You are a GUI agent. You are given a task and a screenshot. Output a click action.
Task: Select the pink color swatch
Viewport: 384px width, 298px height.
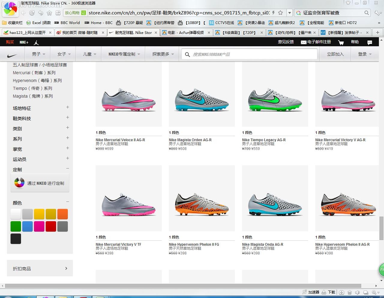coord(39,227)
